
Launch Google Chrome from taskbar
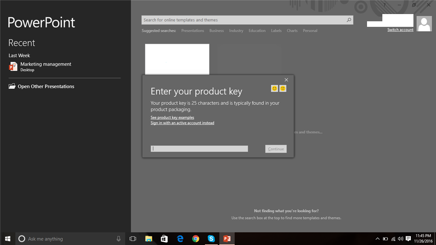(x=196, y=239)
